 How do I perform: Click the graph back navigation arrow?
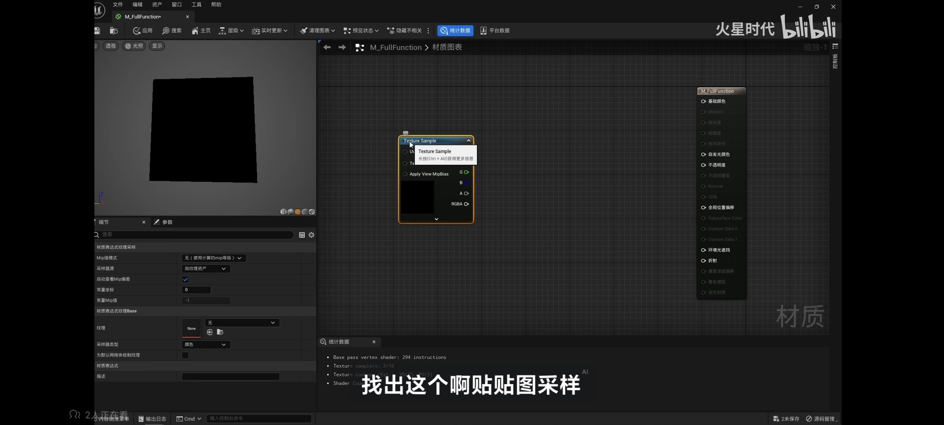pyautogui.click(x=327, y=48)
